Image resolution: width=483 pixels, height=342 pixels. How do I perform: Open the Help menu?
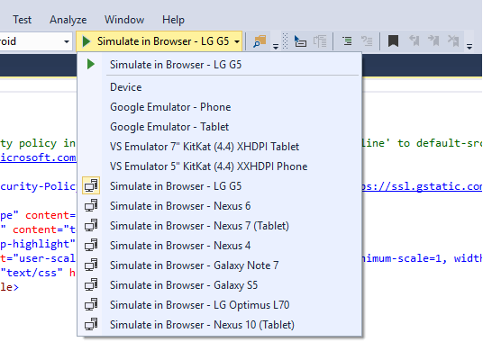coord(173,20)
